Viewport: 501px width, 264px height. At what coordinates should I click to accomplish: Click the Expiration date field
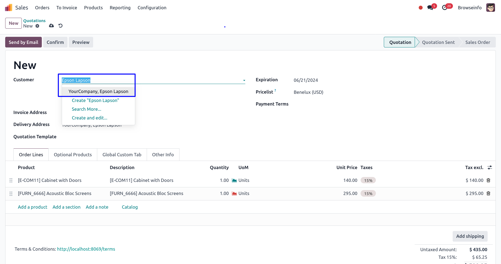[306, 80]
